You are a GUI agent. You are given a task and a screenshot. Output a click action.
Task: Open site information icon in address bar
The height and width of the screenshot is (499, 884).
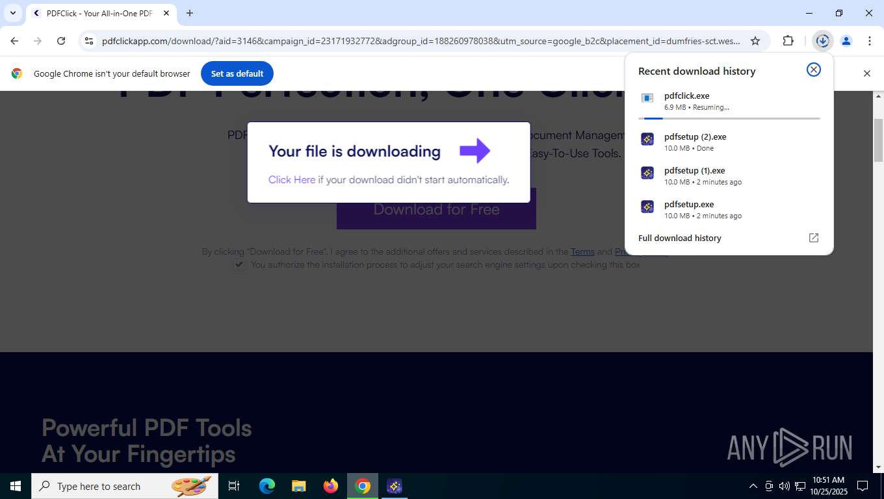[x=89, y=41]
